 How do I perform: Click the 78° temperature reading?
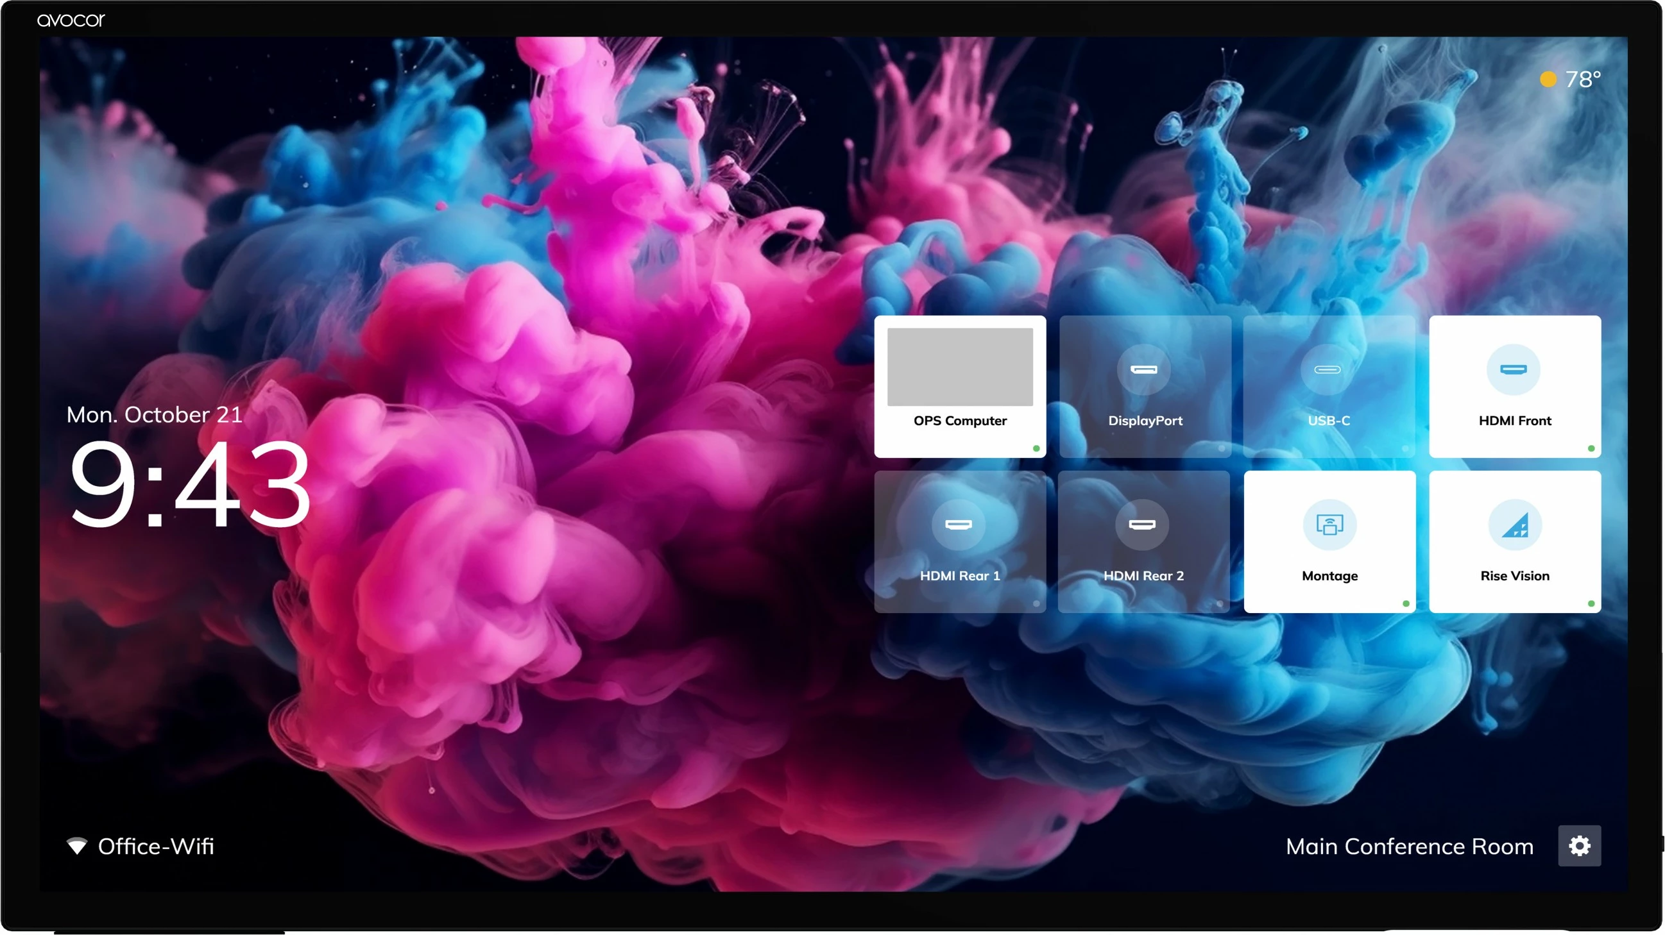click(1582, 79)
